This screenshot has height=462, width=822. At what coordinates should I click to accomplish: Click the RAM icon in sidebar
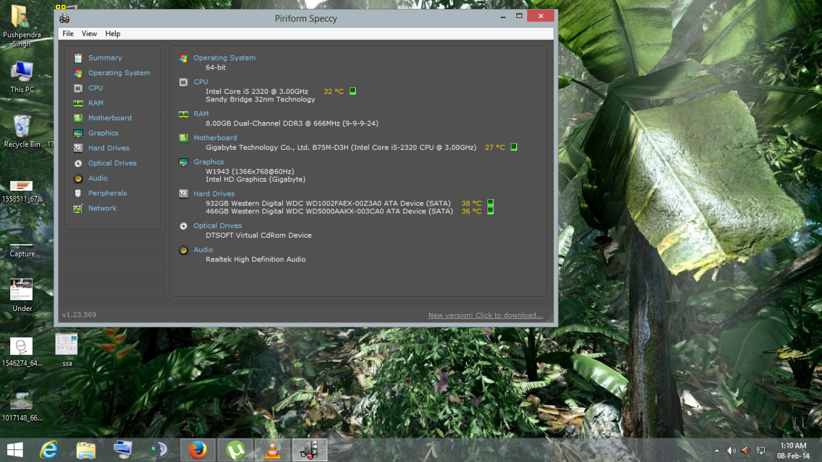(x=78, y=103)
